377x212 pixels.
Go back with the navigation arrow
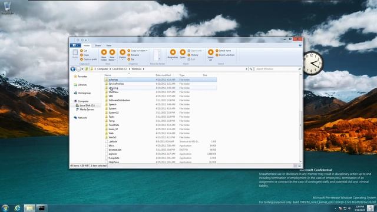73,69
